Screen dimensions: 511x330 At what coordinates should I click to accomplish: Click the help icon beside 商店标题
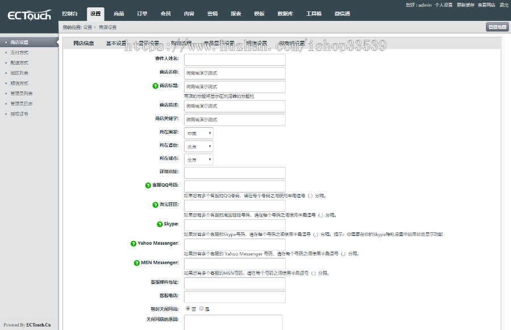point(156,86)
